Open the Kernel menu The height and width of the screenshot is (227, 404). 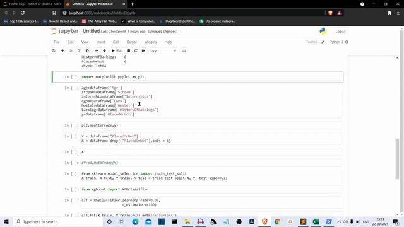point(131,42)
